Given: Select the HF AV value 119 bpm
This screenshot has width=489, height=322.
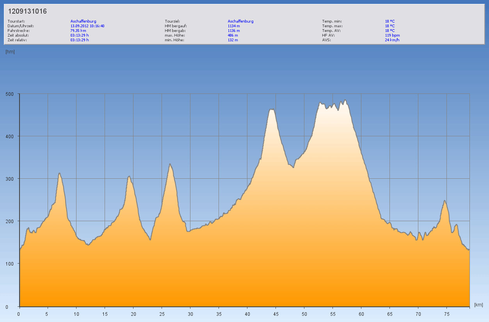Looking at the screenshot, I should [x=392, y=35].
